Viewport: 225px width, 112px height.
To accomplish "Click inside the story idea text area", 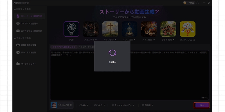I will click(129, 75).
